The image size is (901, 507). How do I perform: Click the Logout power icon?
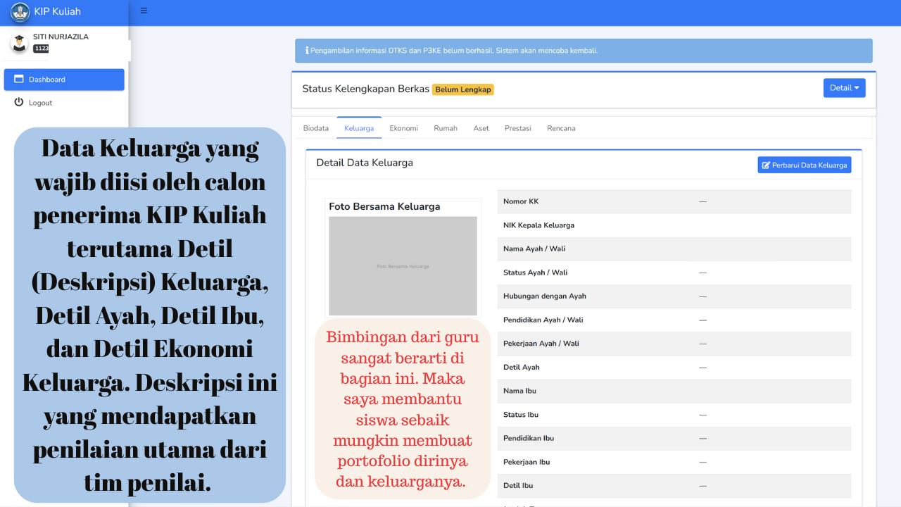pyautogui.click(x=19, y=103)
